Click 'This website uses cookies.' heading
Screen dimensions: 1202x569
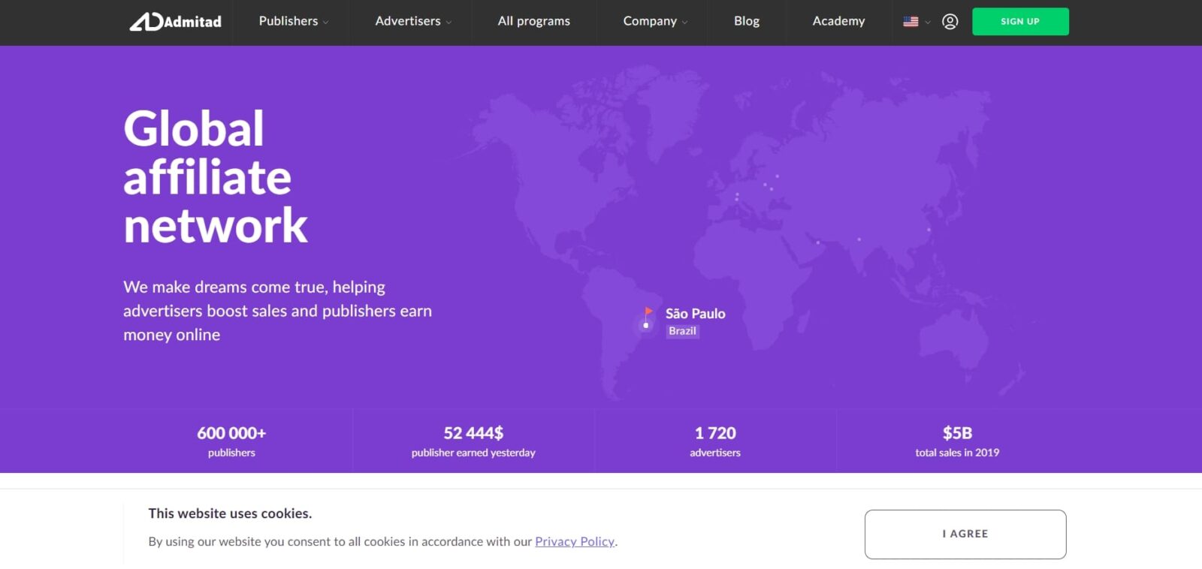(230, 513)
